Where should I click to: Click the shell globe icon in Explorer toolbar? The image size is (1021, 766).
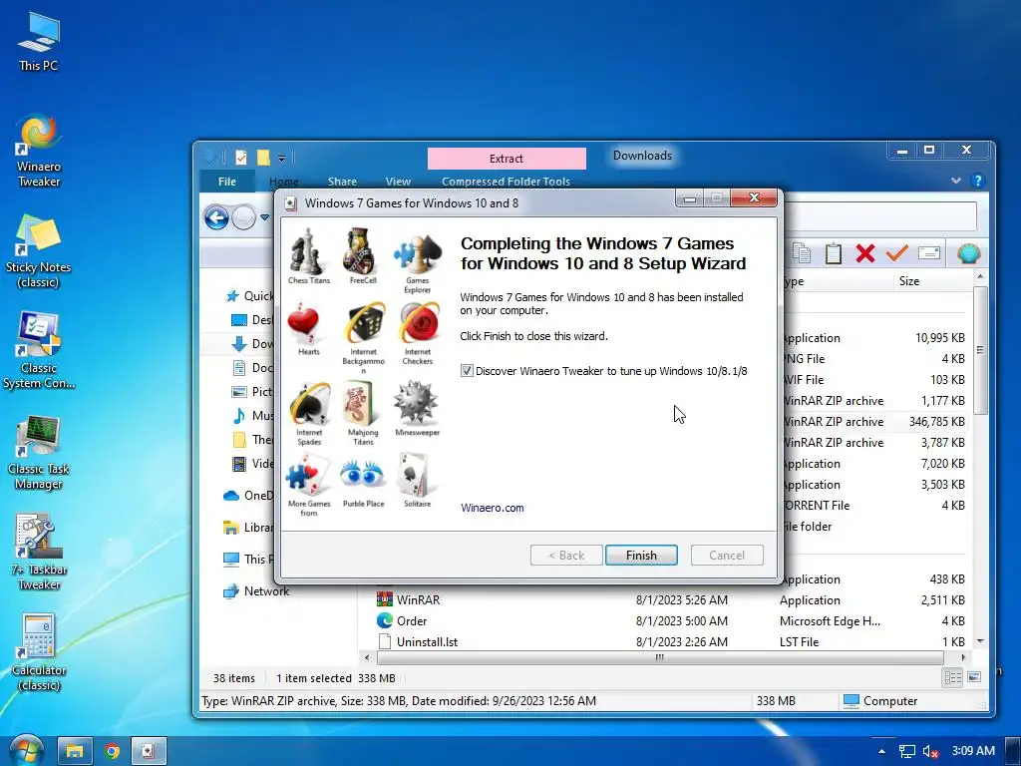click(969, 252)
